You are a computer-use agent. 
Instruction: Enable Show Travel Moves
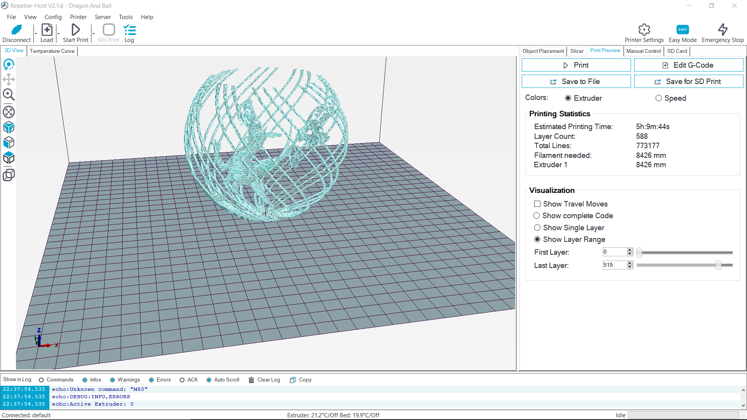(x=537, y=204)
